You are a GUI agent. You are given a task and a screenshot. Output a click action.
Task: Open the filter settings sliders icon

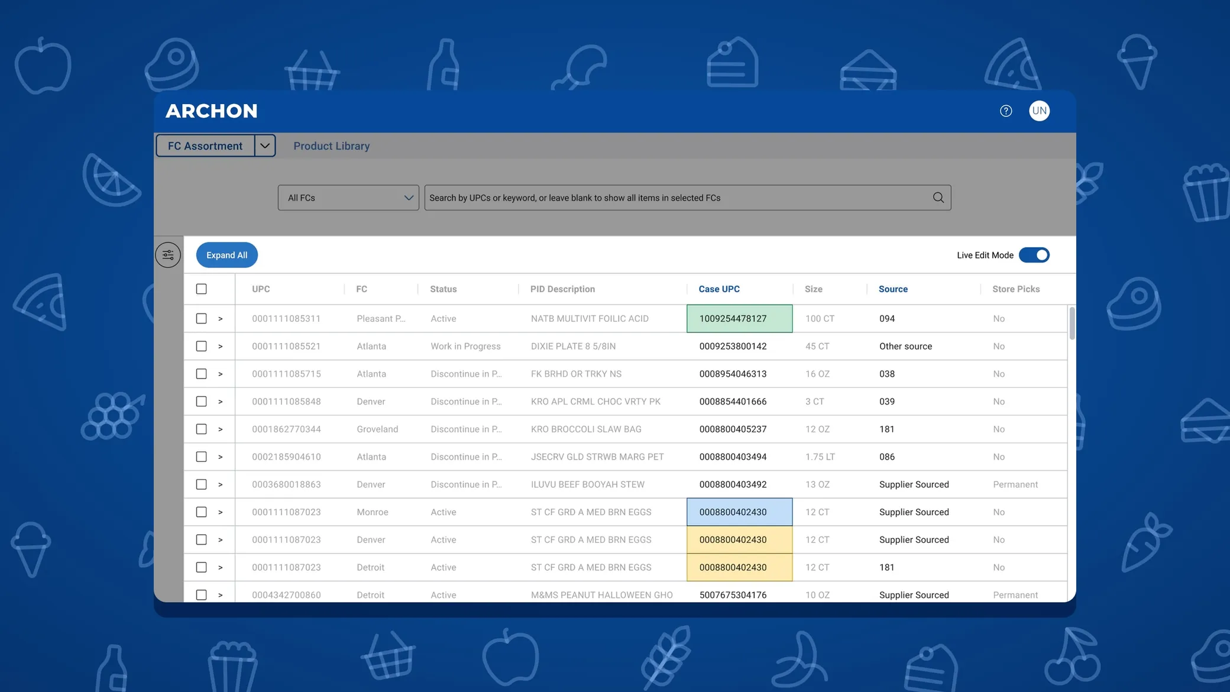tap(168, 255)
